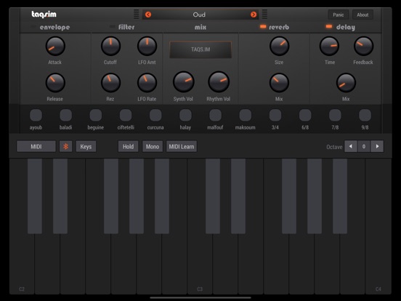The width and height of the screenshot is (401, 301).
Task: Click the Synth Vol knob
Action: [184, 82]
